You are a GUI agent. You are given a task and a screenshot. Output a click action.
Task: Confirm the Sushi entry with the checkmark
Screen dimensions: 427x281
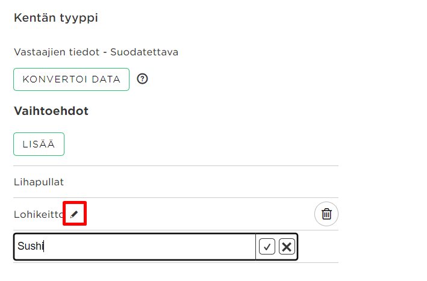coord(267,247)
